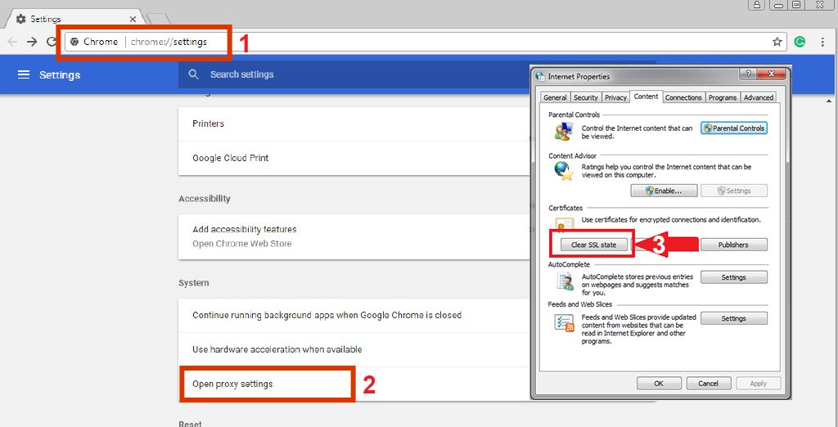Select the Content tab

[647, 97]
